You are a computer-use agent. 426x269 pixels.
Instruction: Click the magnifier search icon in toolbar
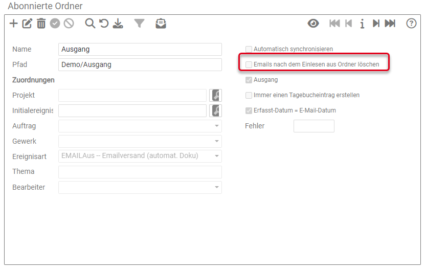[x=90, y=24]
